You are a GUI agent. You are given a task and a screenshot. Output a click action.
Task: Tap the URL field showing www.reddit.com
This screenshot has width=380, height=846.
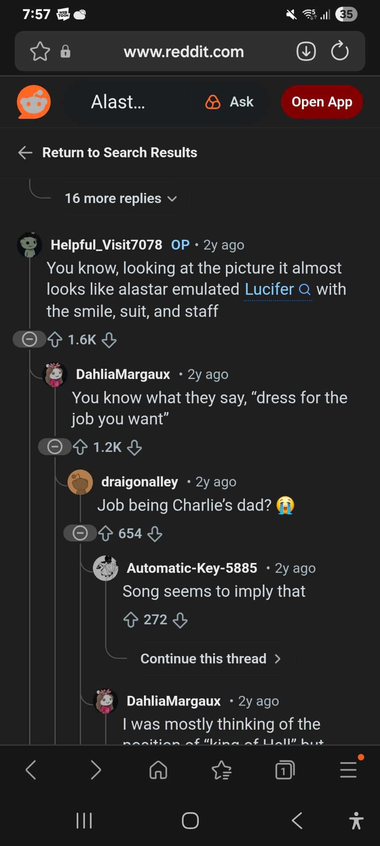click(184, 52)
